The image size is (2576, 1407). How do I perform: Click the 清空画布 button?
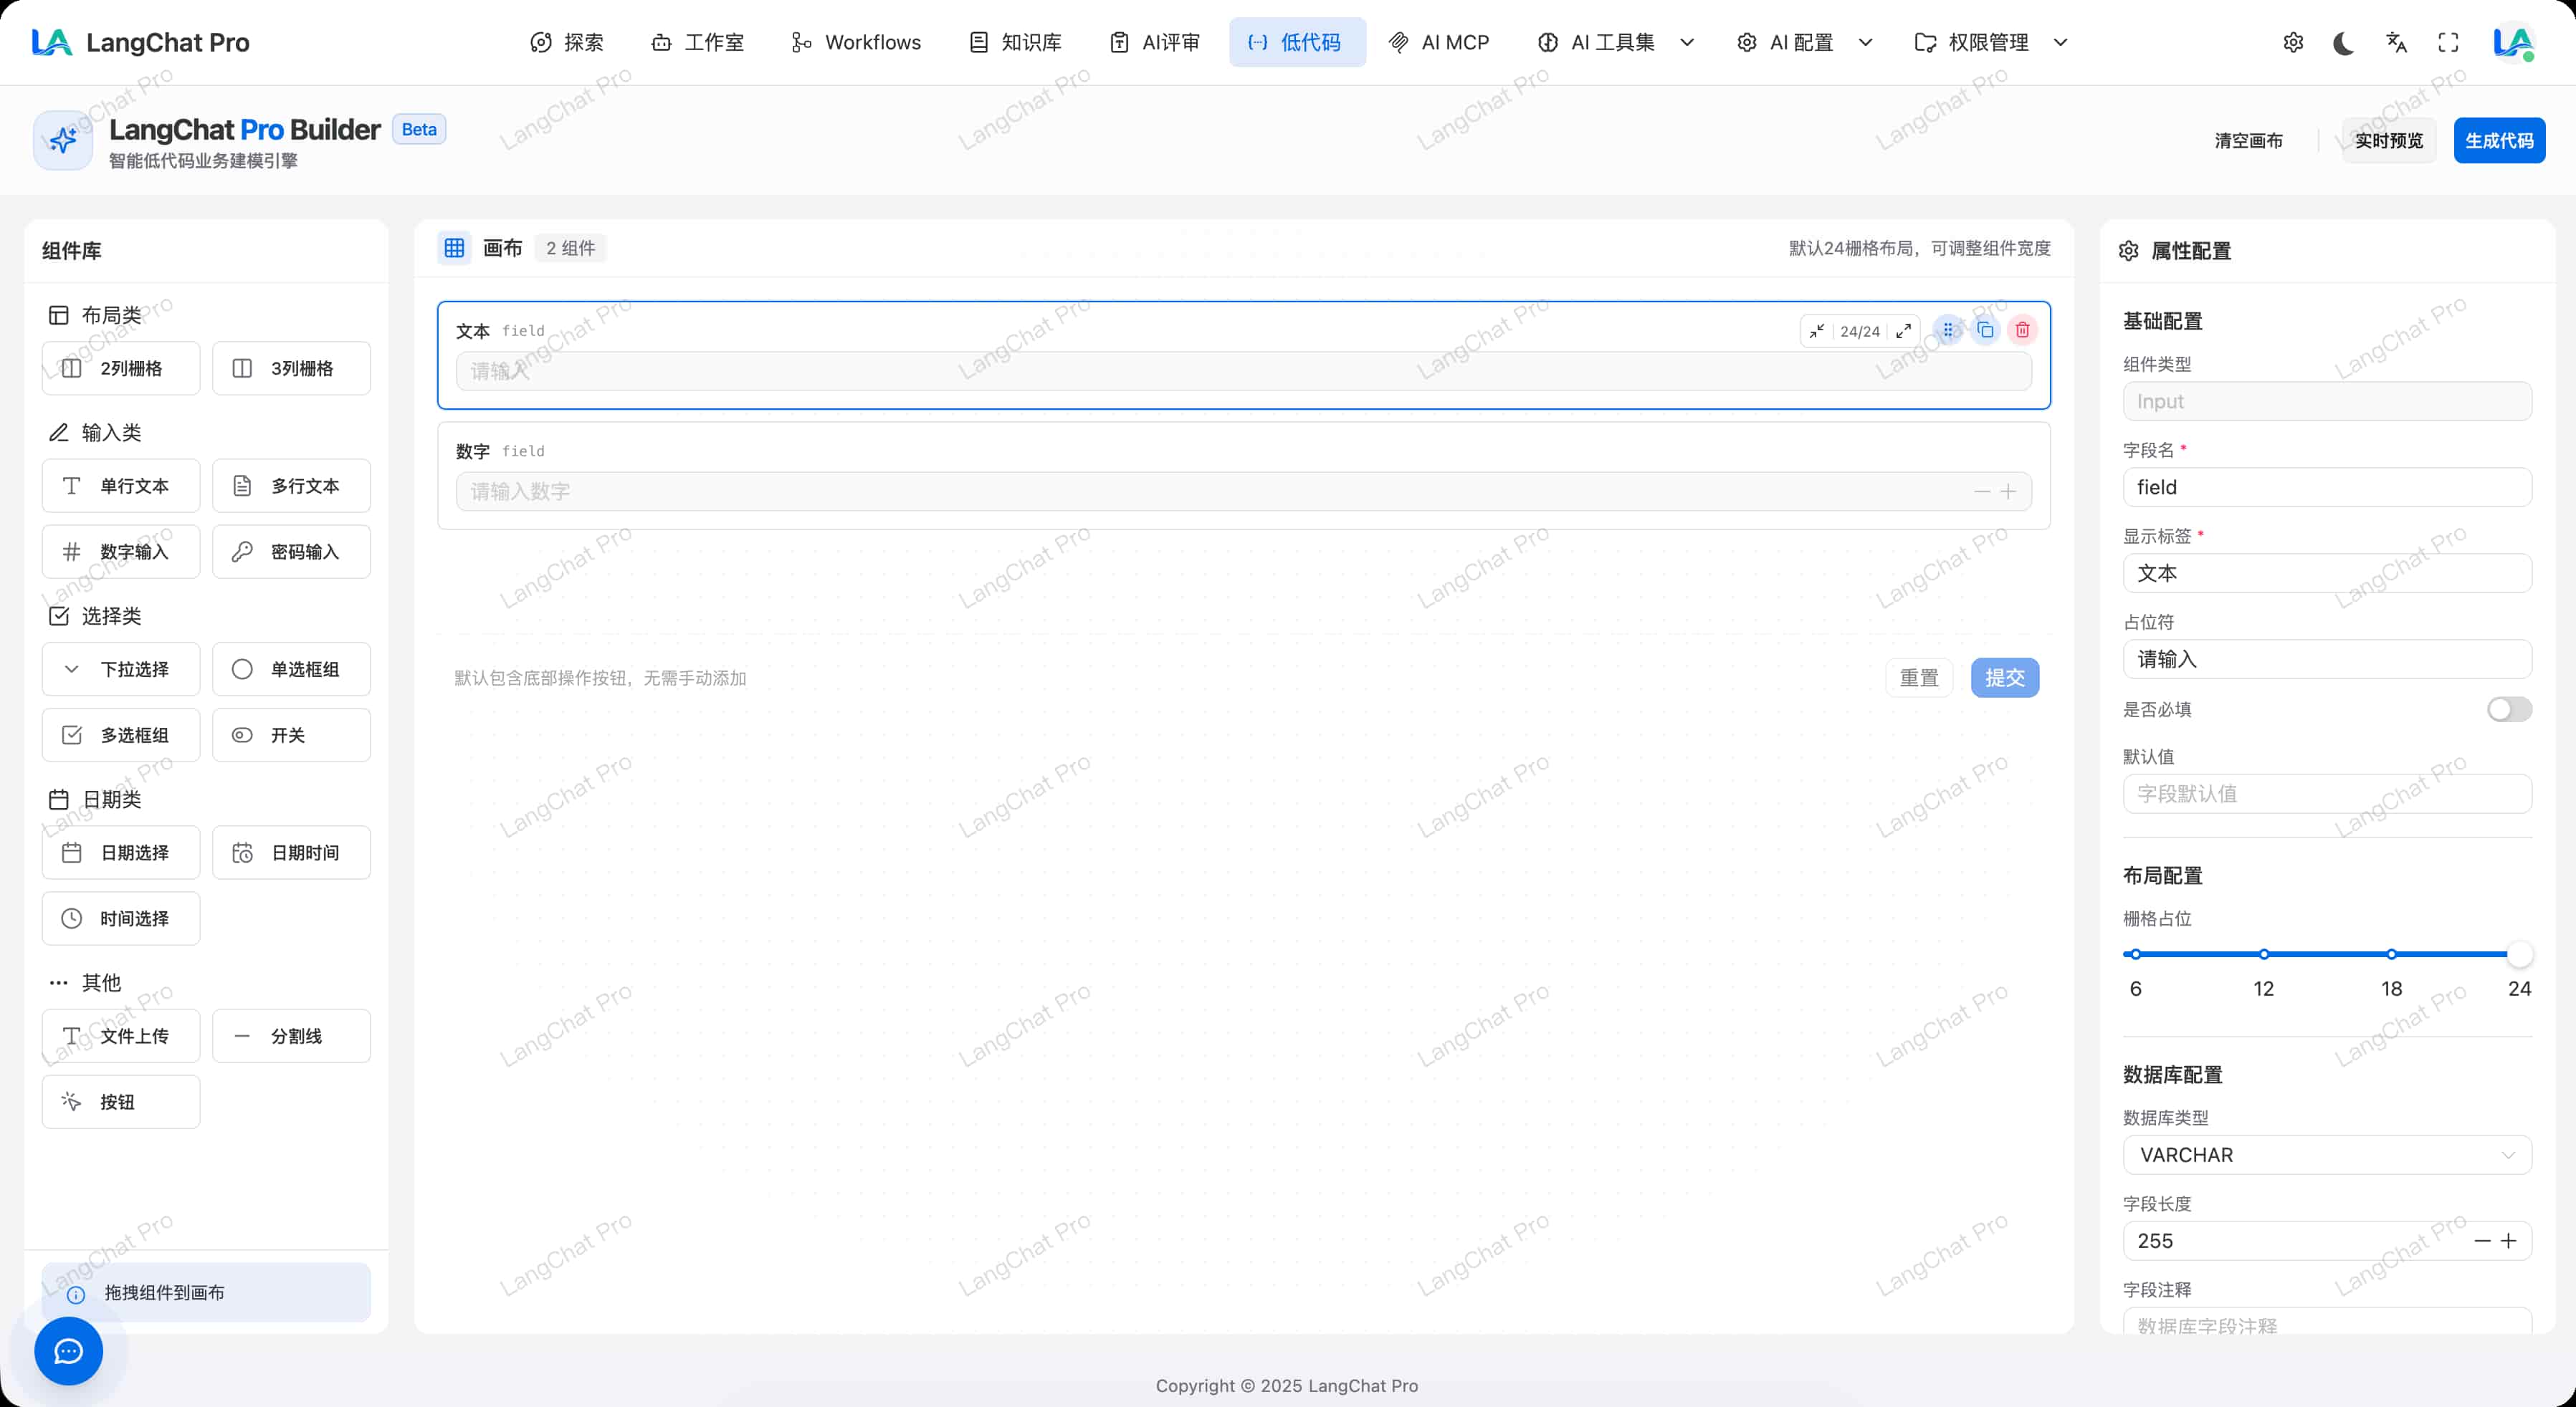coord(2248,141)
